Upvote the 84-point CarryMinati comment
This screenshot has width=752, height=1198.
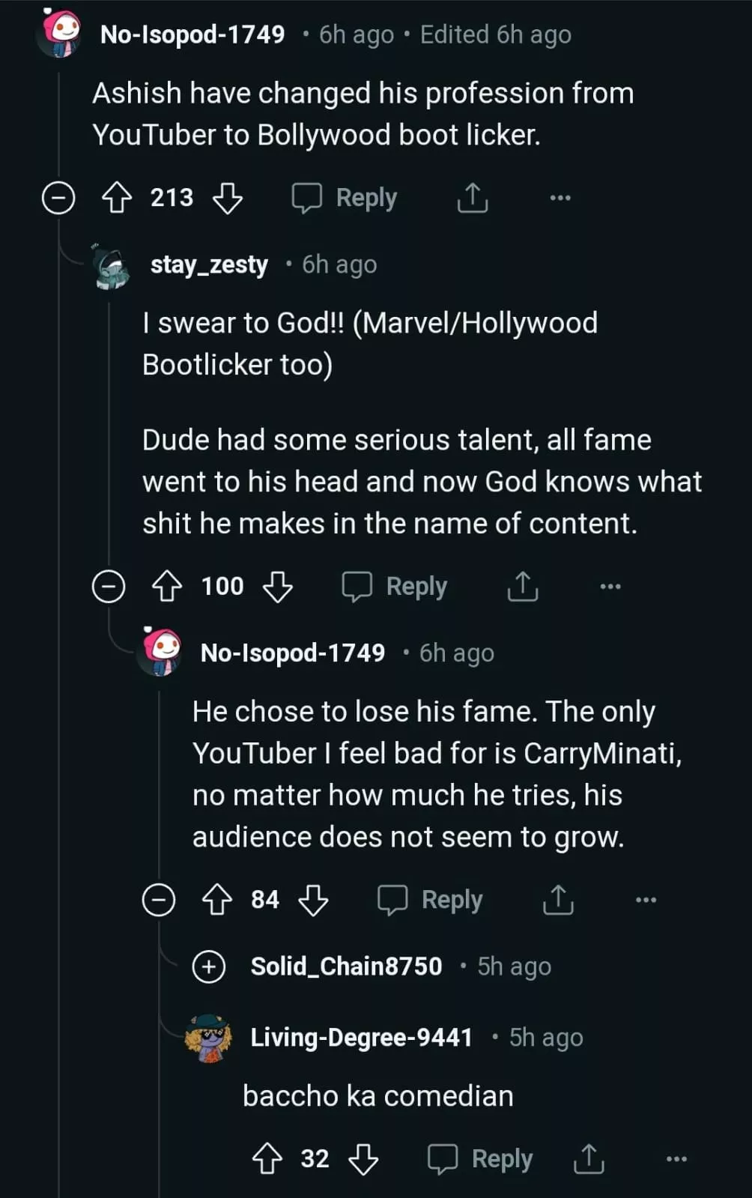216,900
